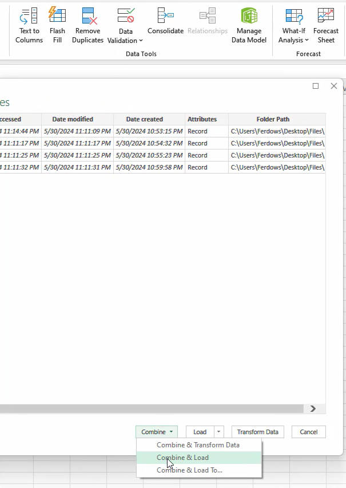Click the Load button
346x488 pixels.
coord(200,432)
